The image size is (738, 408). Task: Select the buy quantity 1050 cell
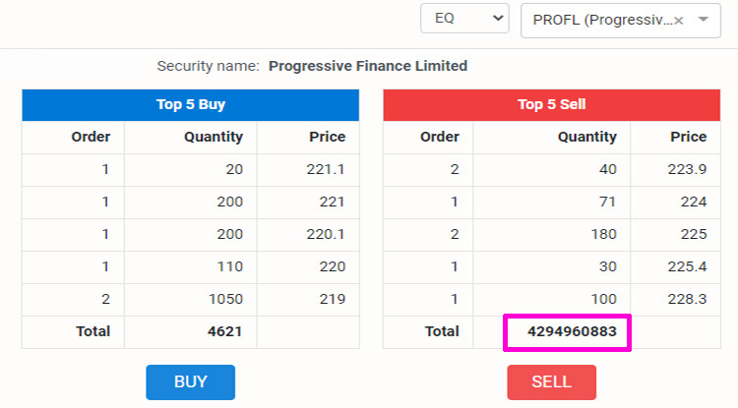(222, 299)
